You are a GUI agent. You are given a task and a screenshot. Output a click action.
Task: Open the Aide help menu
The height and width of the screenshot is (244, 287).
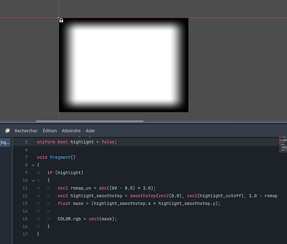[x=90, y=131]
